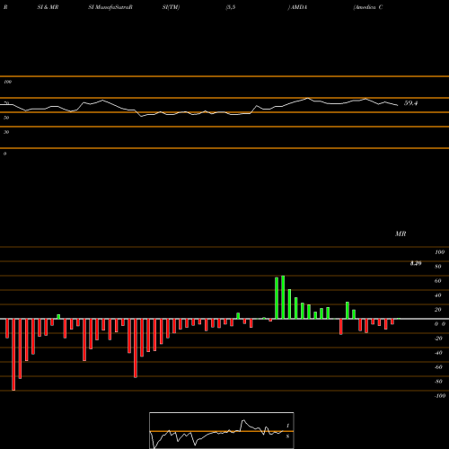449x449 pixels.
Task: Click the 'SI MunafaSutraR' header text
Action: coord(110,7)
